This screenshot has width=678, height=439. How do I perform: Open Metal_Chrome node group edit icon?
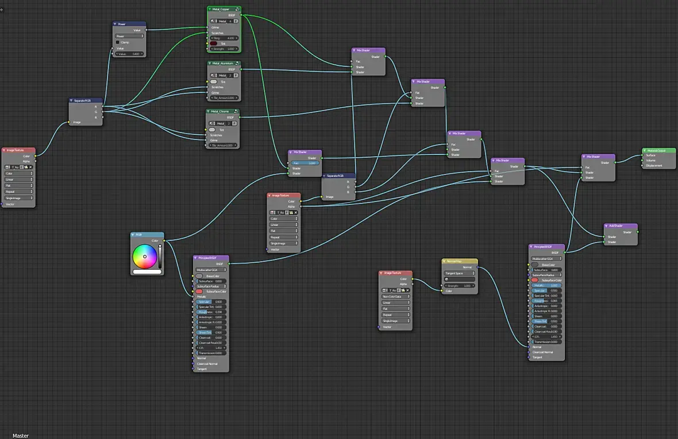(236, 111)
